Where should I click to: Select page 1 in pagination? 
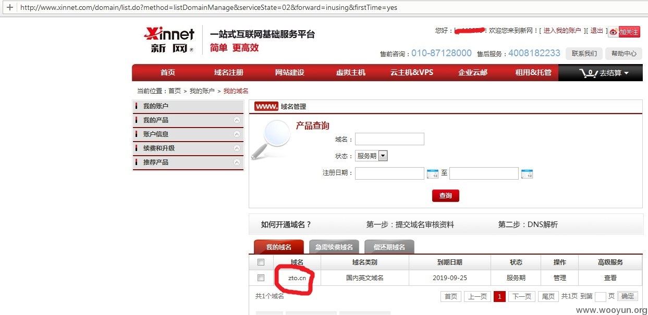point(499,296)
